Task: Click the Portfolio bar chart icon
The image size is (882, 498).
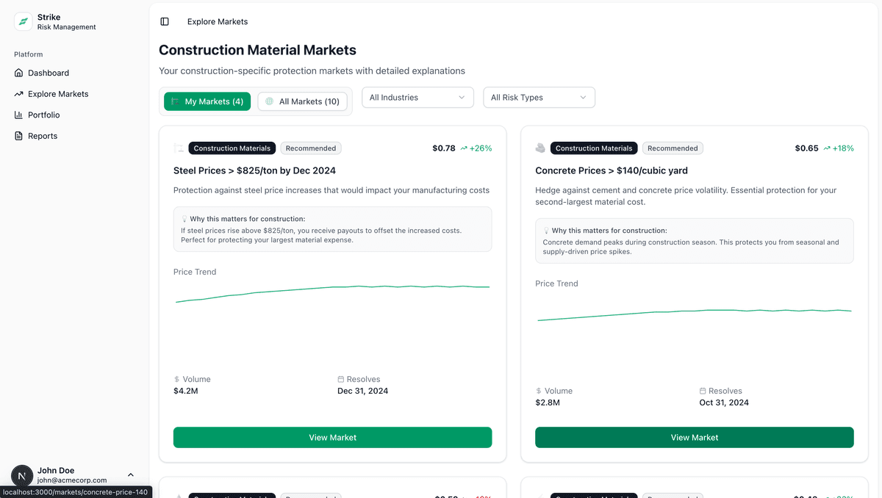Action: [19, 115]
